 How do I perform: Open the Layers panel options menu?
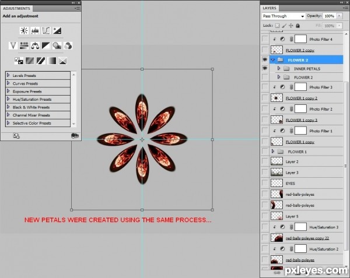tap(345, 8)
